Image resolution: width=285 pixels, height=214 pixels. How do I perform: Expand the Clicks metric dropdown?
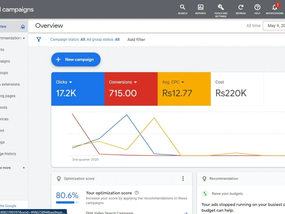(70, 82)
